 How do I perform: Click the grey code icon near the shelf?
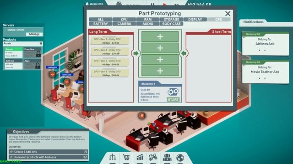pos(69,66)
